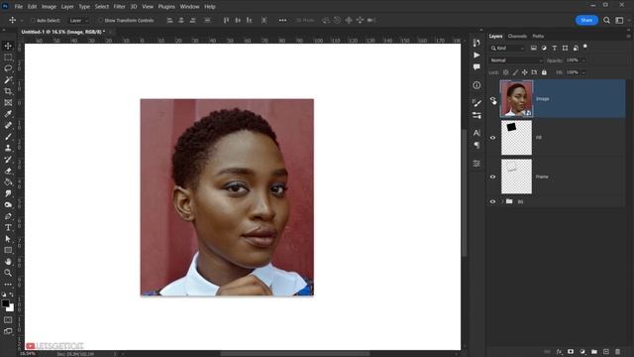634x357 pixels.
Task: Select the Move tool in the toolbox
Action: (x=8, y=46)
